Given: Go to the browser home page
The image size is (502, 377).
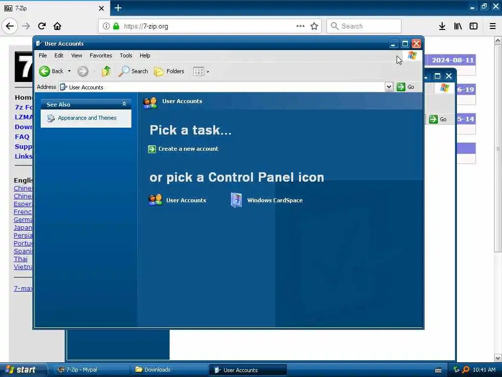Looking at the screenshot, I should 58,26.
